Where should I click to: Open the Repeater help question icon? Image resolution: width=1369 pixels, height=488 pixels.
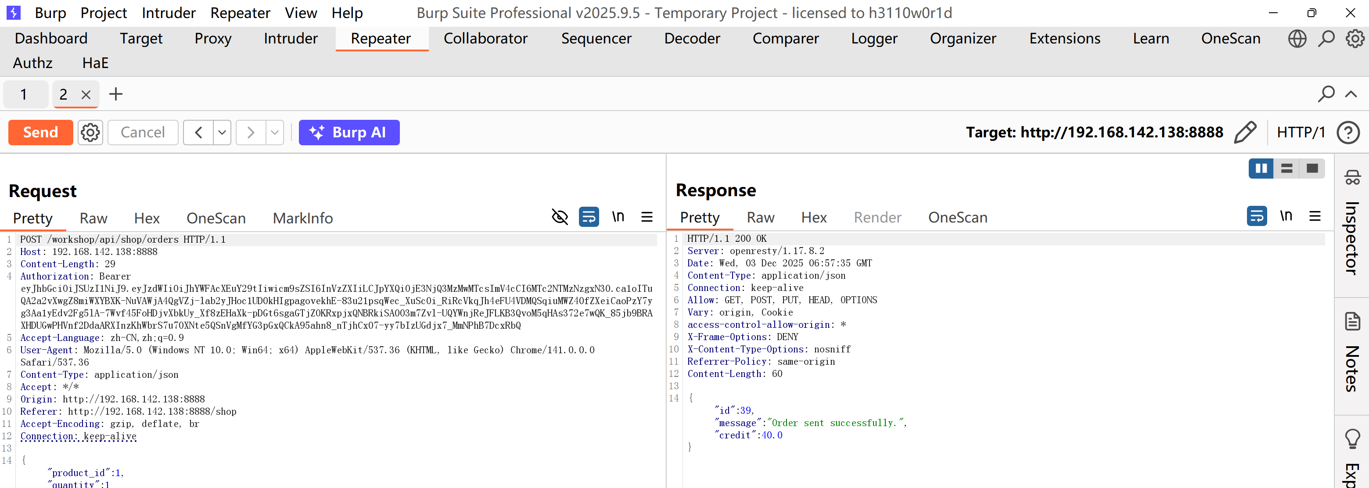(1348, 133)
